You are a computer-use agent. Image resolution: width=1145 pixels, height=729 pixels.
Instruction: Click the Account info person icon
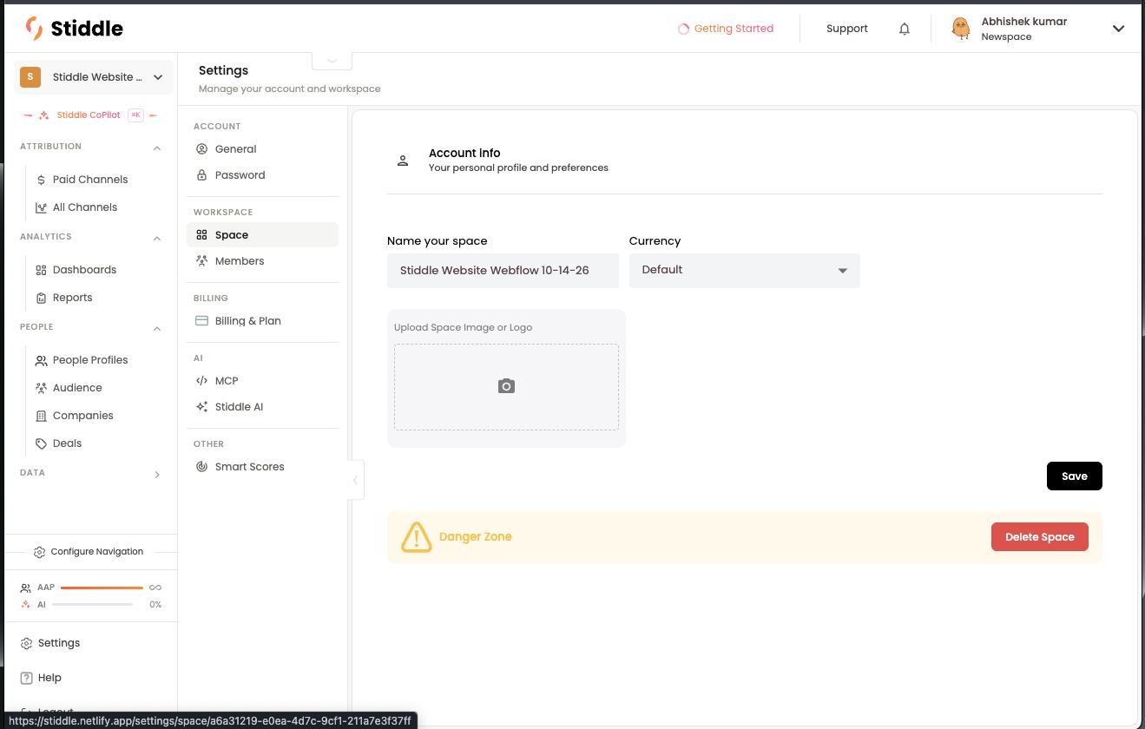[403, 161]
